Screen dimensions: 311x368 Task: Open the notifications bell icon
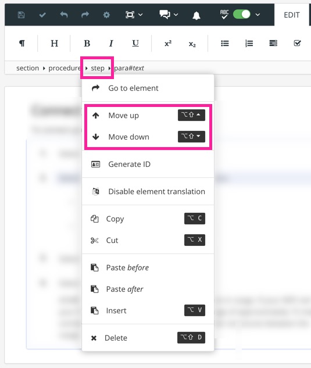[196, 16]
